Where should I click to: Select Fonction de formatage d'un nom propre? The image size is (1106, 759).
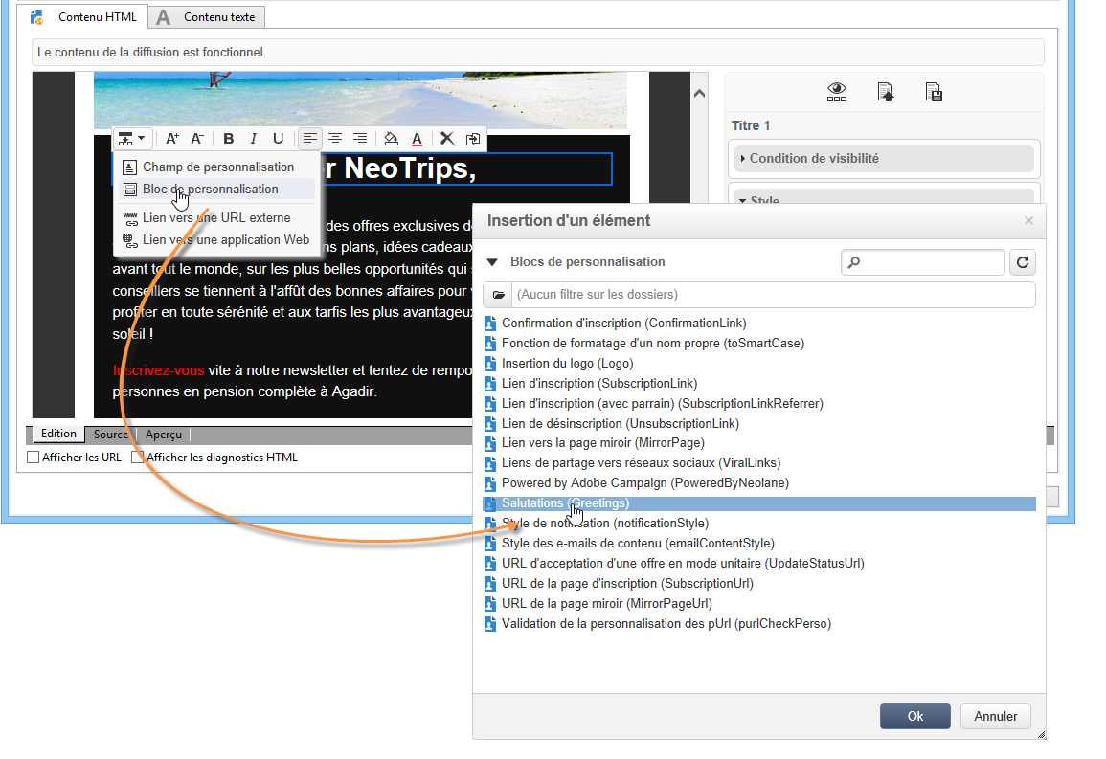pos(652,344)
